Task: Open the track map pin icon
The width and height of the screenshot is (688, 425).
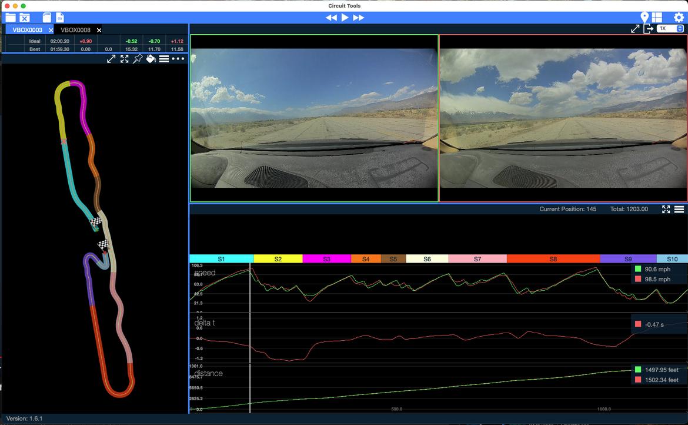Action: [644, 18]
